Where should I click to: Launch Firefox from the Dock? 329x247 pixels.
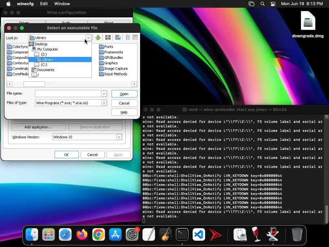pos(82,234)
